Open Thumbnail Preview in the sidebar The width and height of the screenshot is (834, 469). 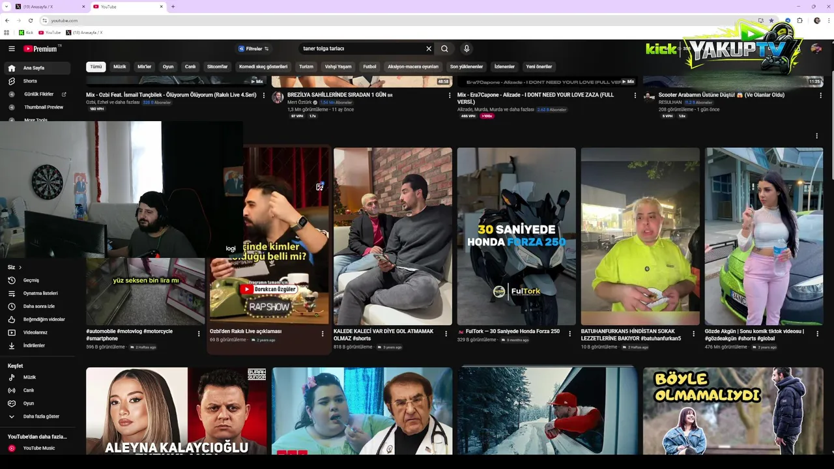pos(37,107)
